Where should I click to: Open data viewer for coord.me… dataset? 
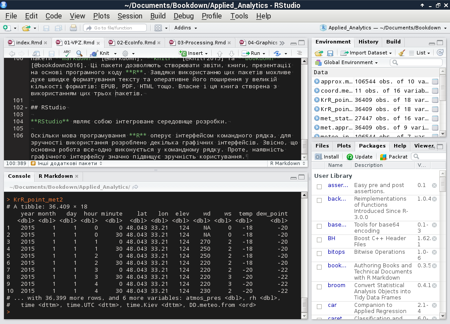(x=435, y=91)
